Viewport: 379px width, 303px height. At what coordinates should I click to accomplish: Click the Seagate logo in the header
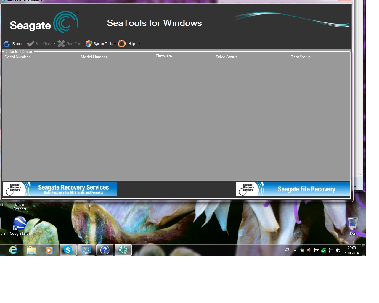coord(44,22)
